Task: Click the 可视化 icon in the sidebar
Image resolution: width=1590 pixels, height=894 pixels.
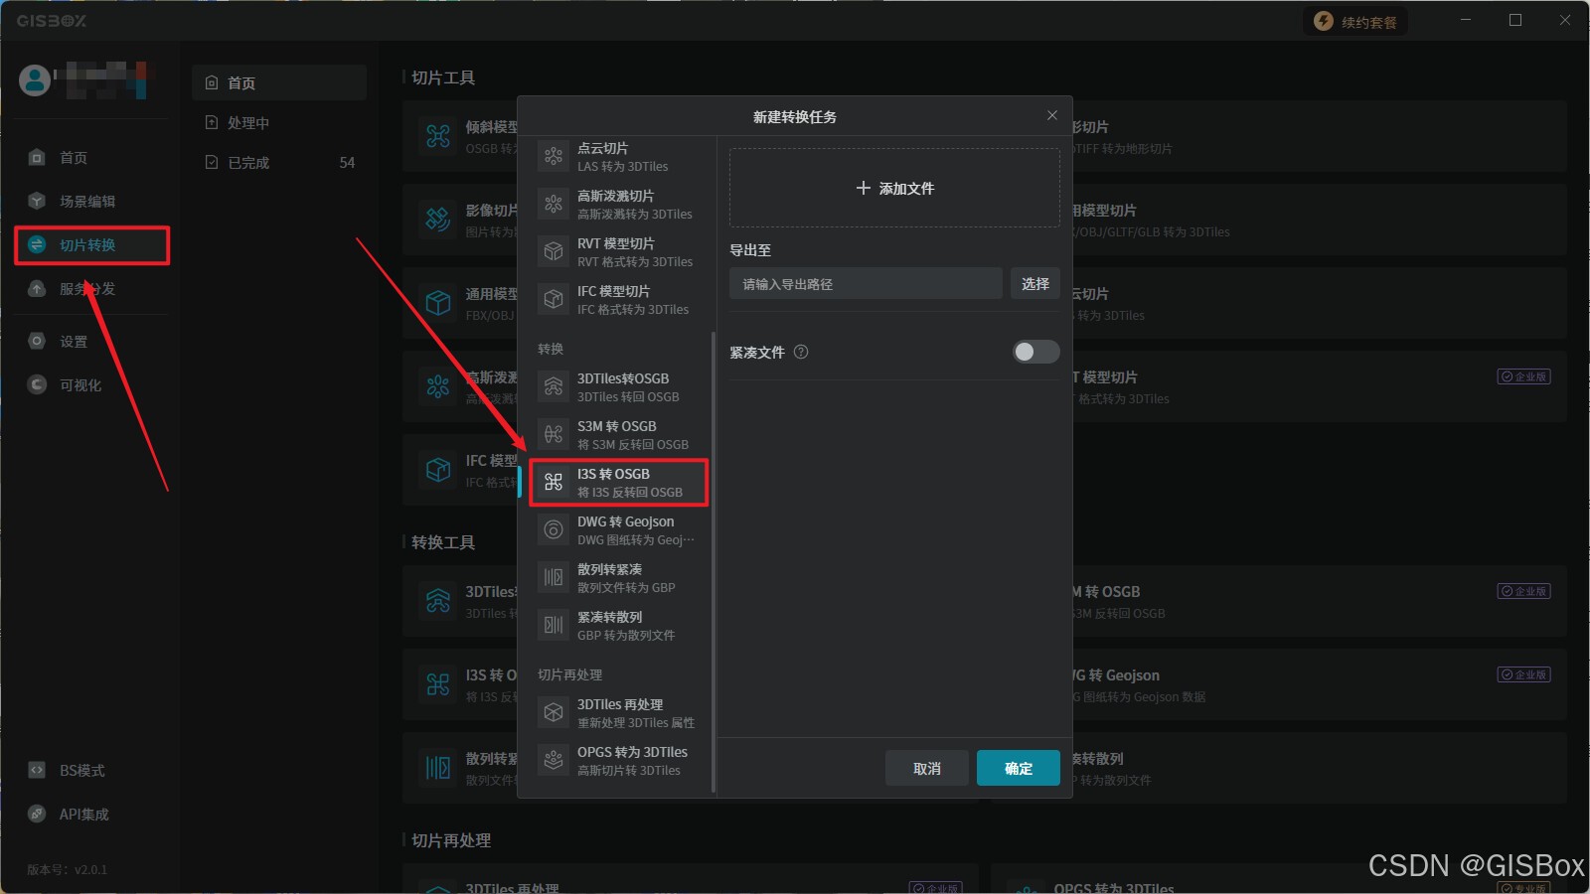Action: (x=37, y=384)
